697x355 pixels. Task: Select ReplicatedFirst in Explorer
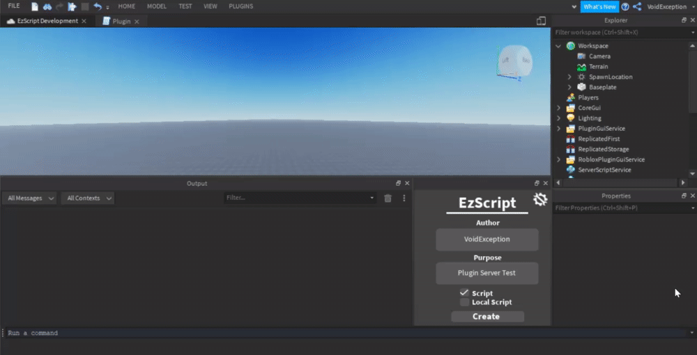(599, 139)
